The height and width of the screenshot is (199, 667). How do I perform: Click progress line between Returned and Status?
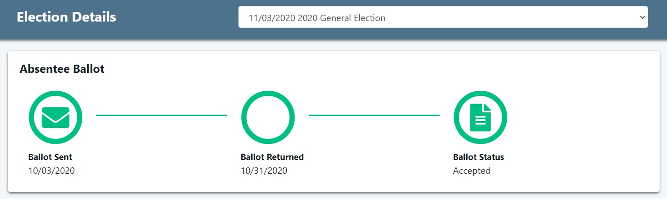(374, 115)
